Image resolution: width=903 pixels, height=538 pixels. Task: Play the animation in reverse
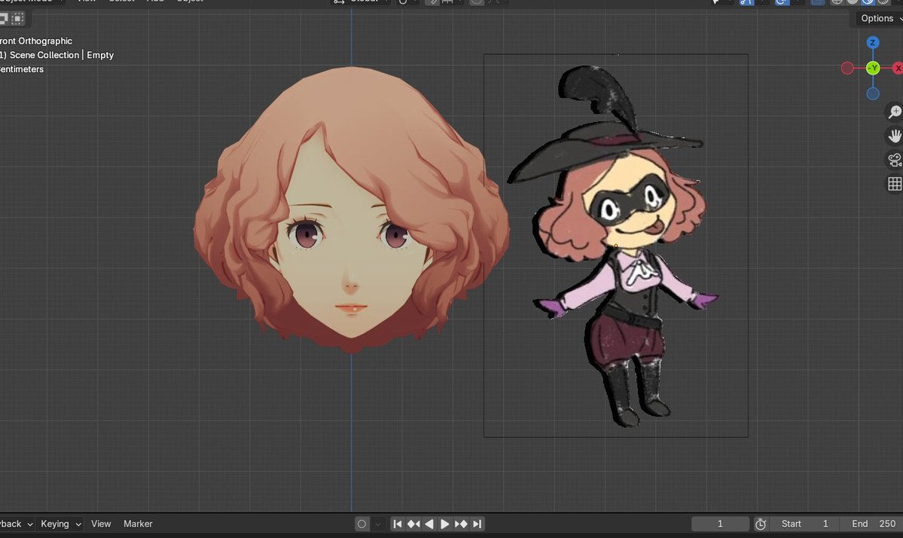coord(429,524)
